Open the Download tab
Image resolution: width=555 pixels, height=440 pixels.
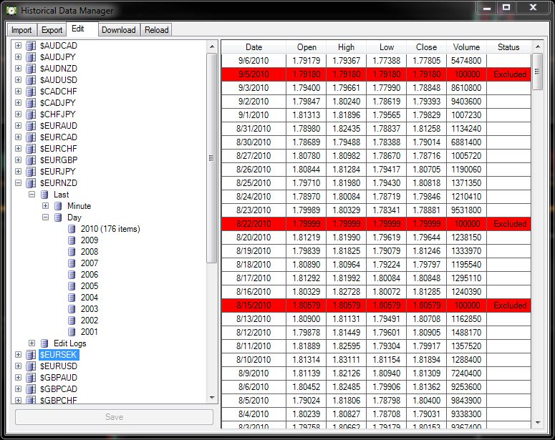coord(118,29)
